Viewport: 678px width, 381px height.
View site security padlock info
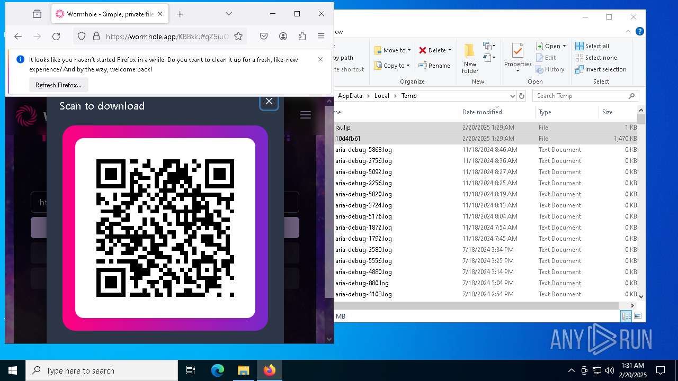[x=96, y=37]
